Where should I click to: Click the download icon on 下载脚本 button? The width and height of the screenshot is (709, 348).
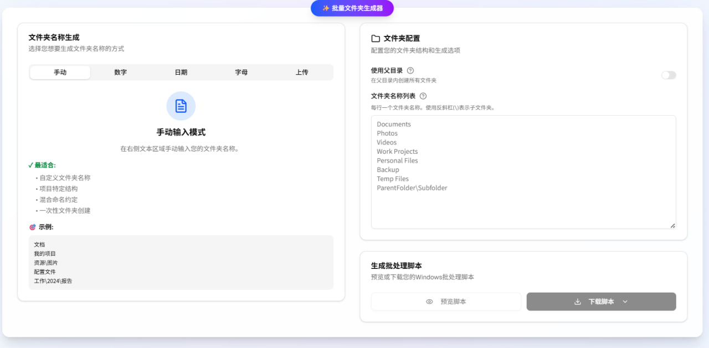pyautogui.click(x=578, y=302)
